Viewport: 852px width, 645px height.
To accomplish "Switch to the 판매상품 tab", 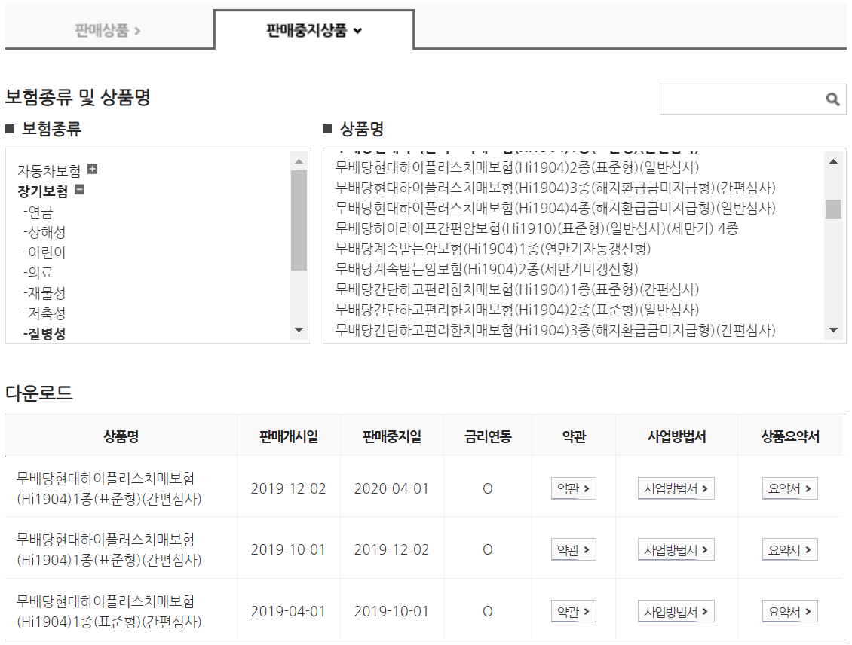I will click(108, 30).
